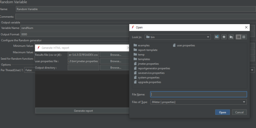The image size is (256, 128).
Task: Expand the Files of Type dropdown
Action: [244, 102]
